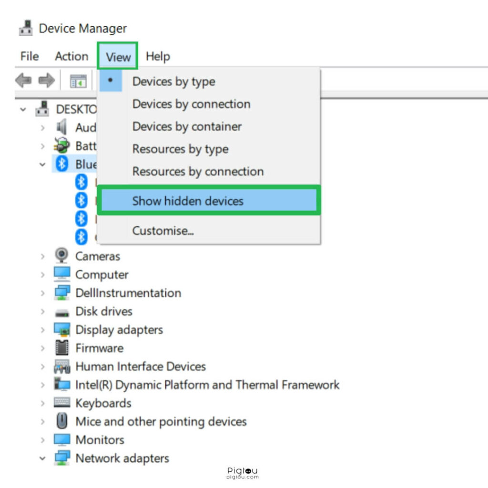Click the Mice and pointing devices icon
This screenshot has height=488, width=488.
tap(62, 421)
